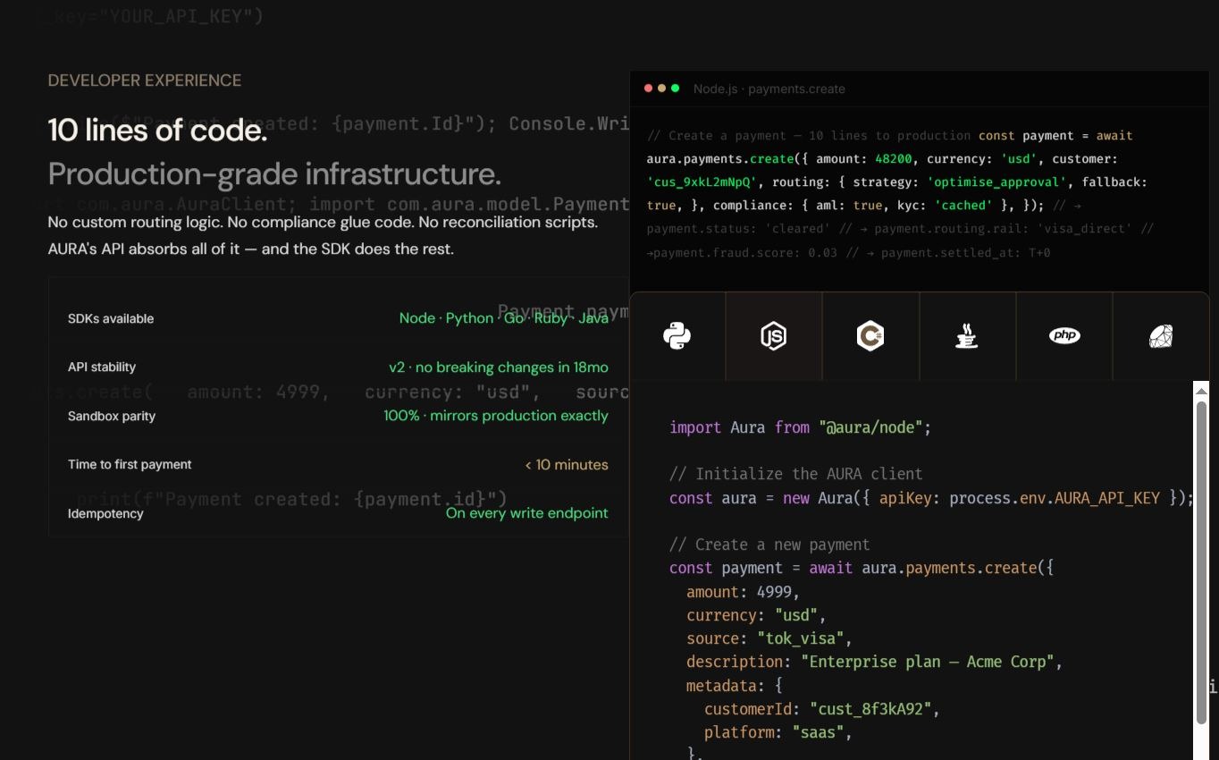Click the 'source: "tok_visa",' code line
The image size is (1219, 760).
point(769,638)
